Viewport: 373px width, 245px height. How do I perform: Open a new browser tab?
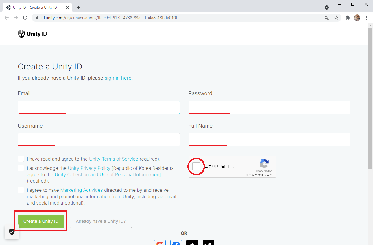coord(78,8)
